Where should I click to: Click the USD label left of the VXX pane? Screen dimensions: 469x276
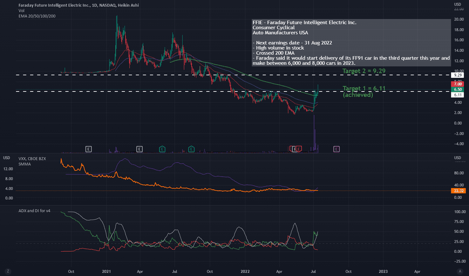coord(7,158)
